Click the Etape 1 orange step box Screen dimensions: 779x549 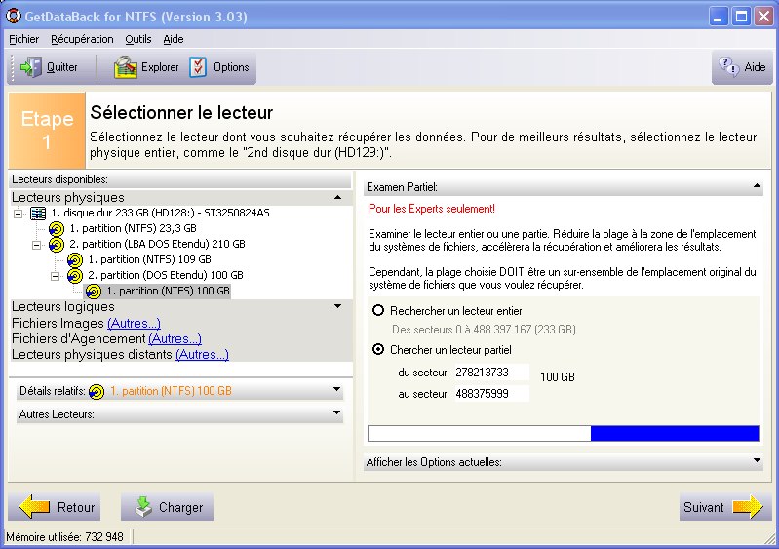pyautogui.click(x=47, y=130)
